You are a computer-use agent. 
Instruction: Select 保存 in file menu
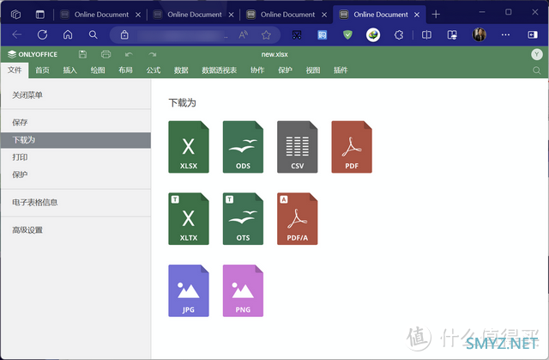[x=76, y=122]
